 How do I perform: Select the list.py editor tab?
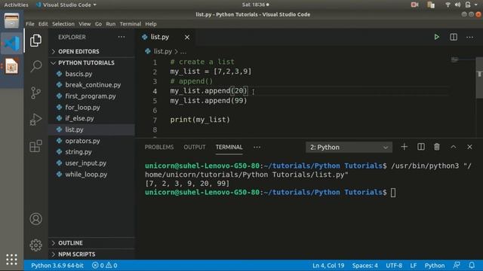[166, 37]
